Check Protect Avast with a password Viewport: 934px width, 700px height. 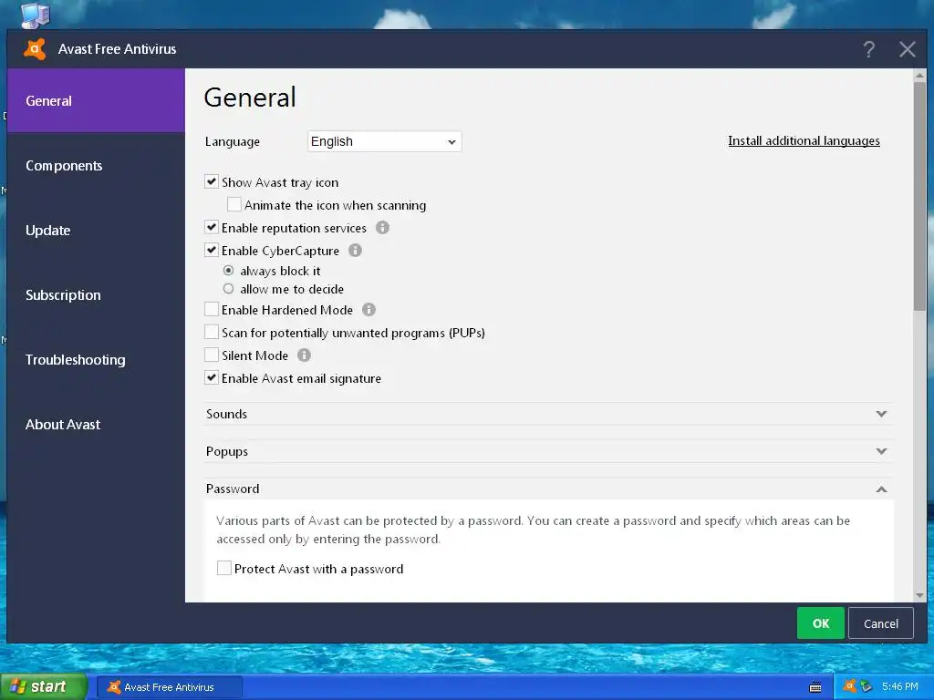click(x=224, y=568)
